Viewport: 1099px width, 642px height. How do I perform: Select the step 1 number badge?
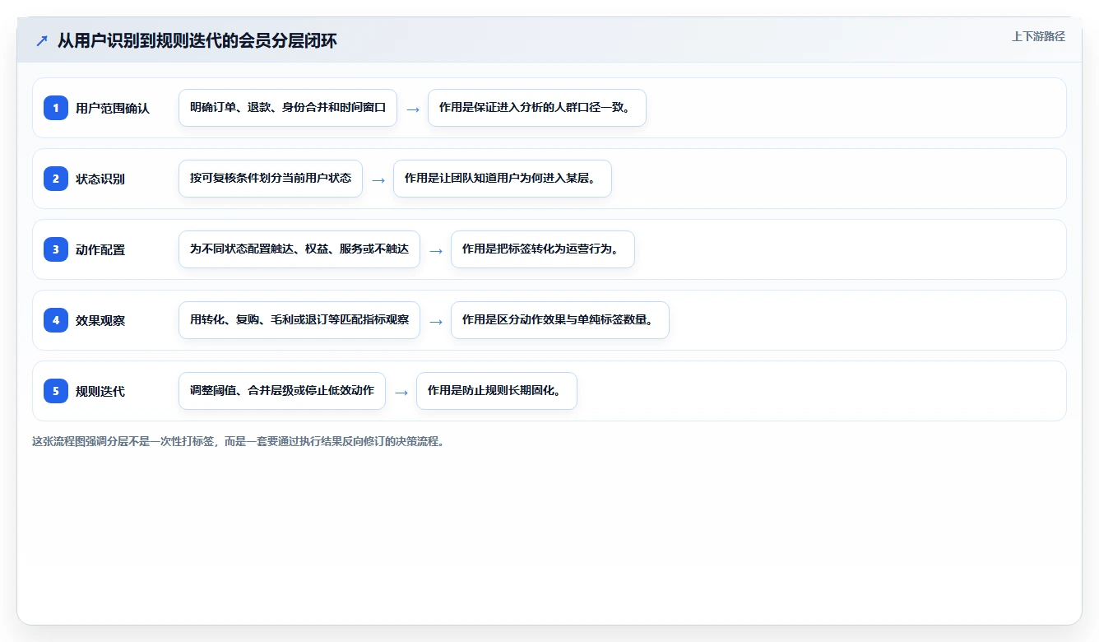tap(56, 108)
